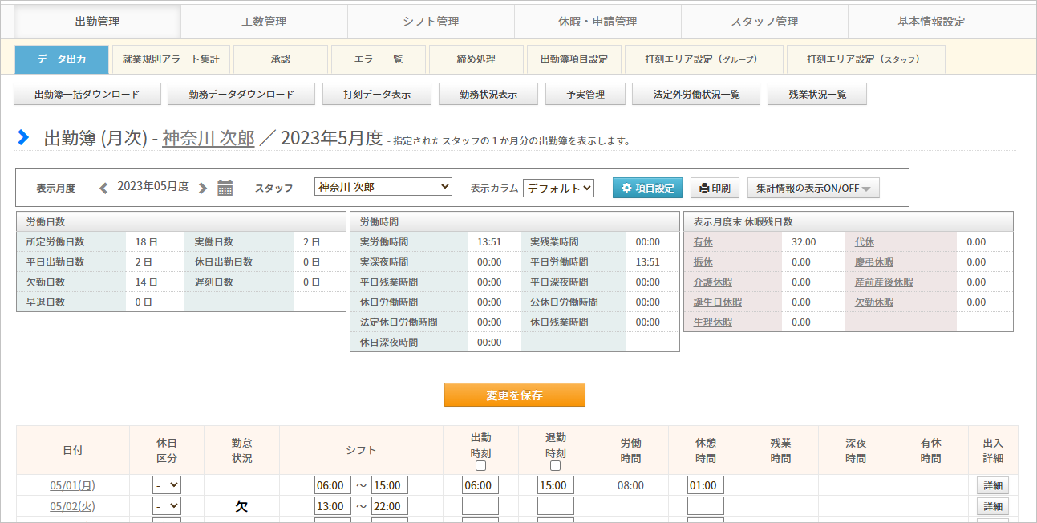The image size is (1037, 523).
Task: Select 打刻エリア設定(グループ) sub tab
Action: coord(703,59)
